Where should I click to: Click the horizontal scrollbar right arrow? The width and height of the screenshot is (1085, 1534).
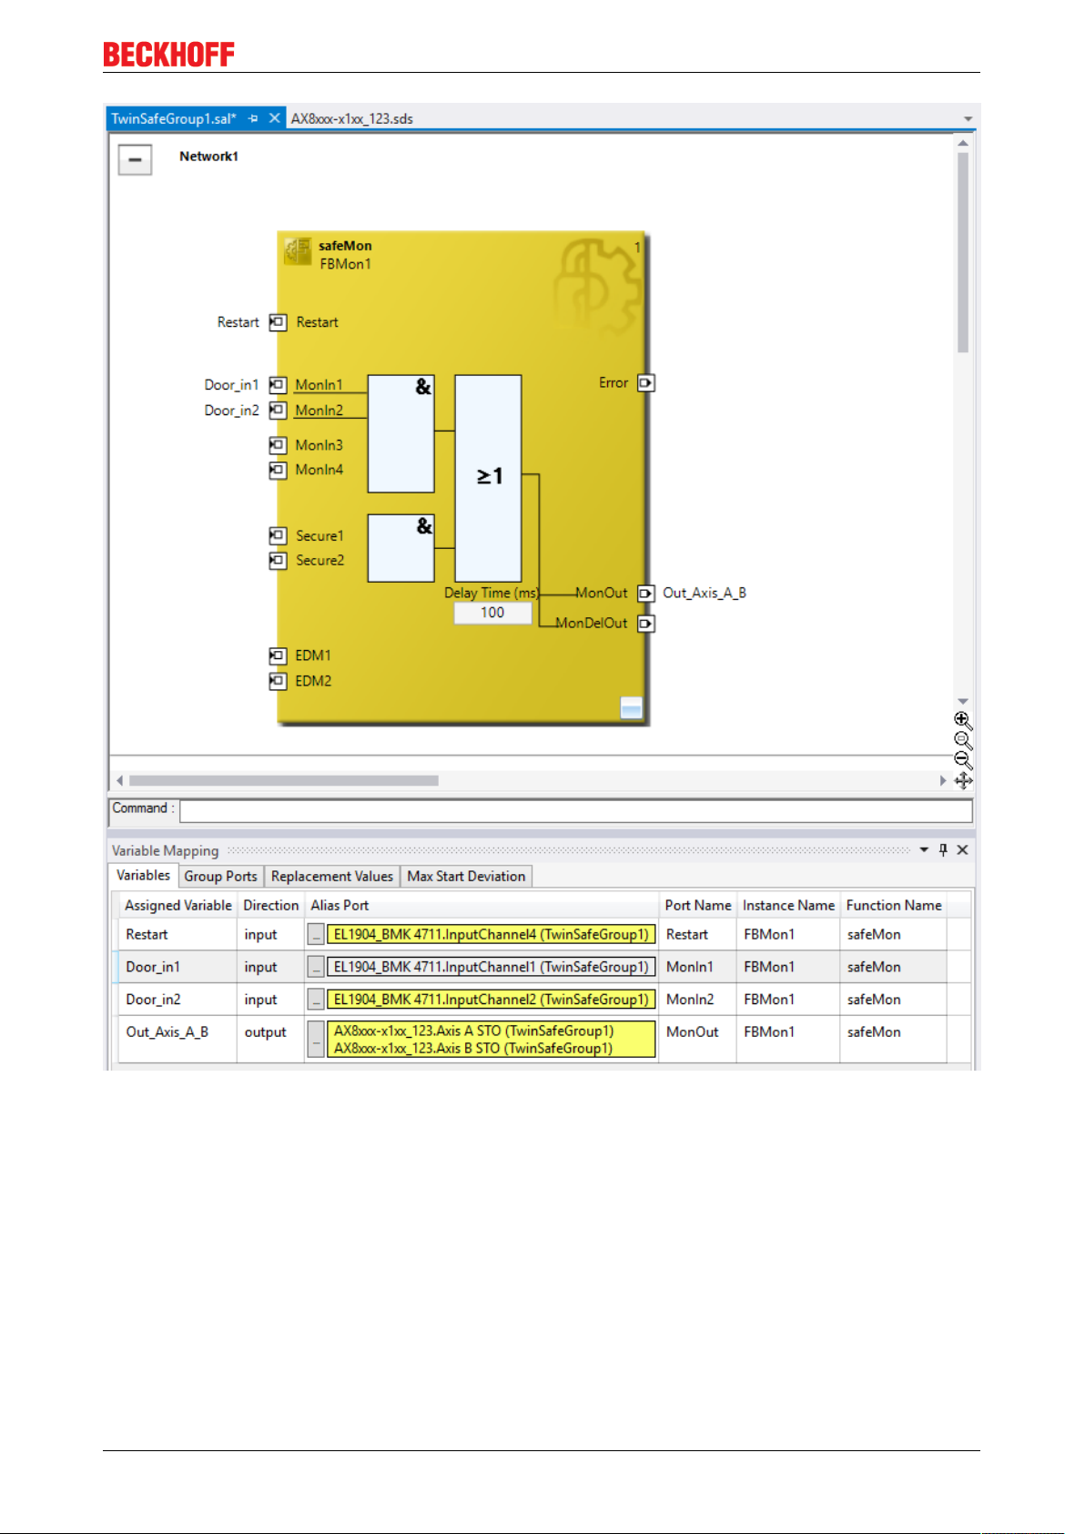click(x=943, y=781)
